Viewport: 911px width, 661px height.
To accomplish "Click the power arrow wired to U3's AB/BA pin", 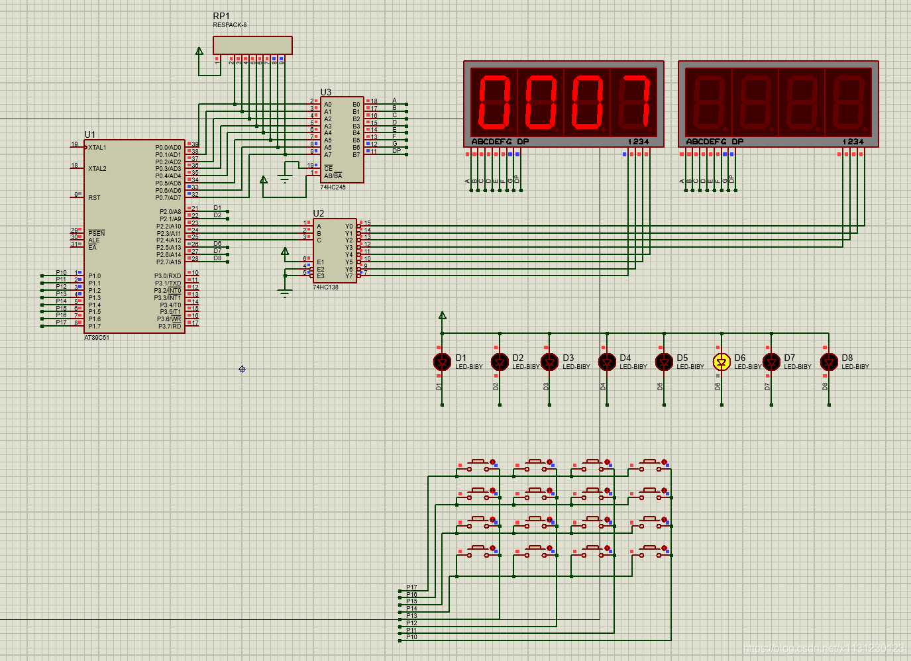I will 264,179.
